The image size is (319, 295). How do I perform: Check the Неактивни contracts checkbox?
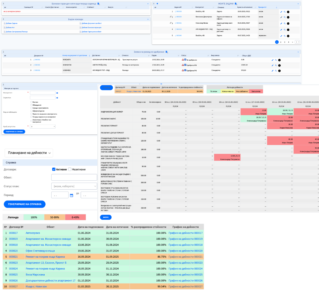tap(70, 169)
